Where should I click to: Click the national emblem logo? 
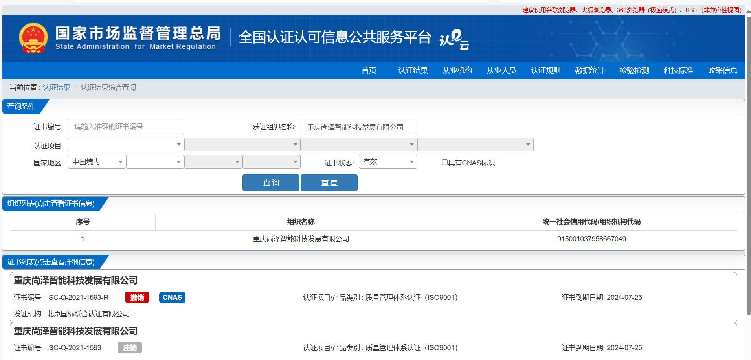click(x=33, y=38)
